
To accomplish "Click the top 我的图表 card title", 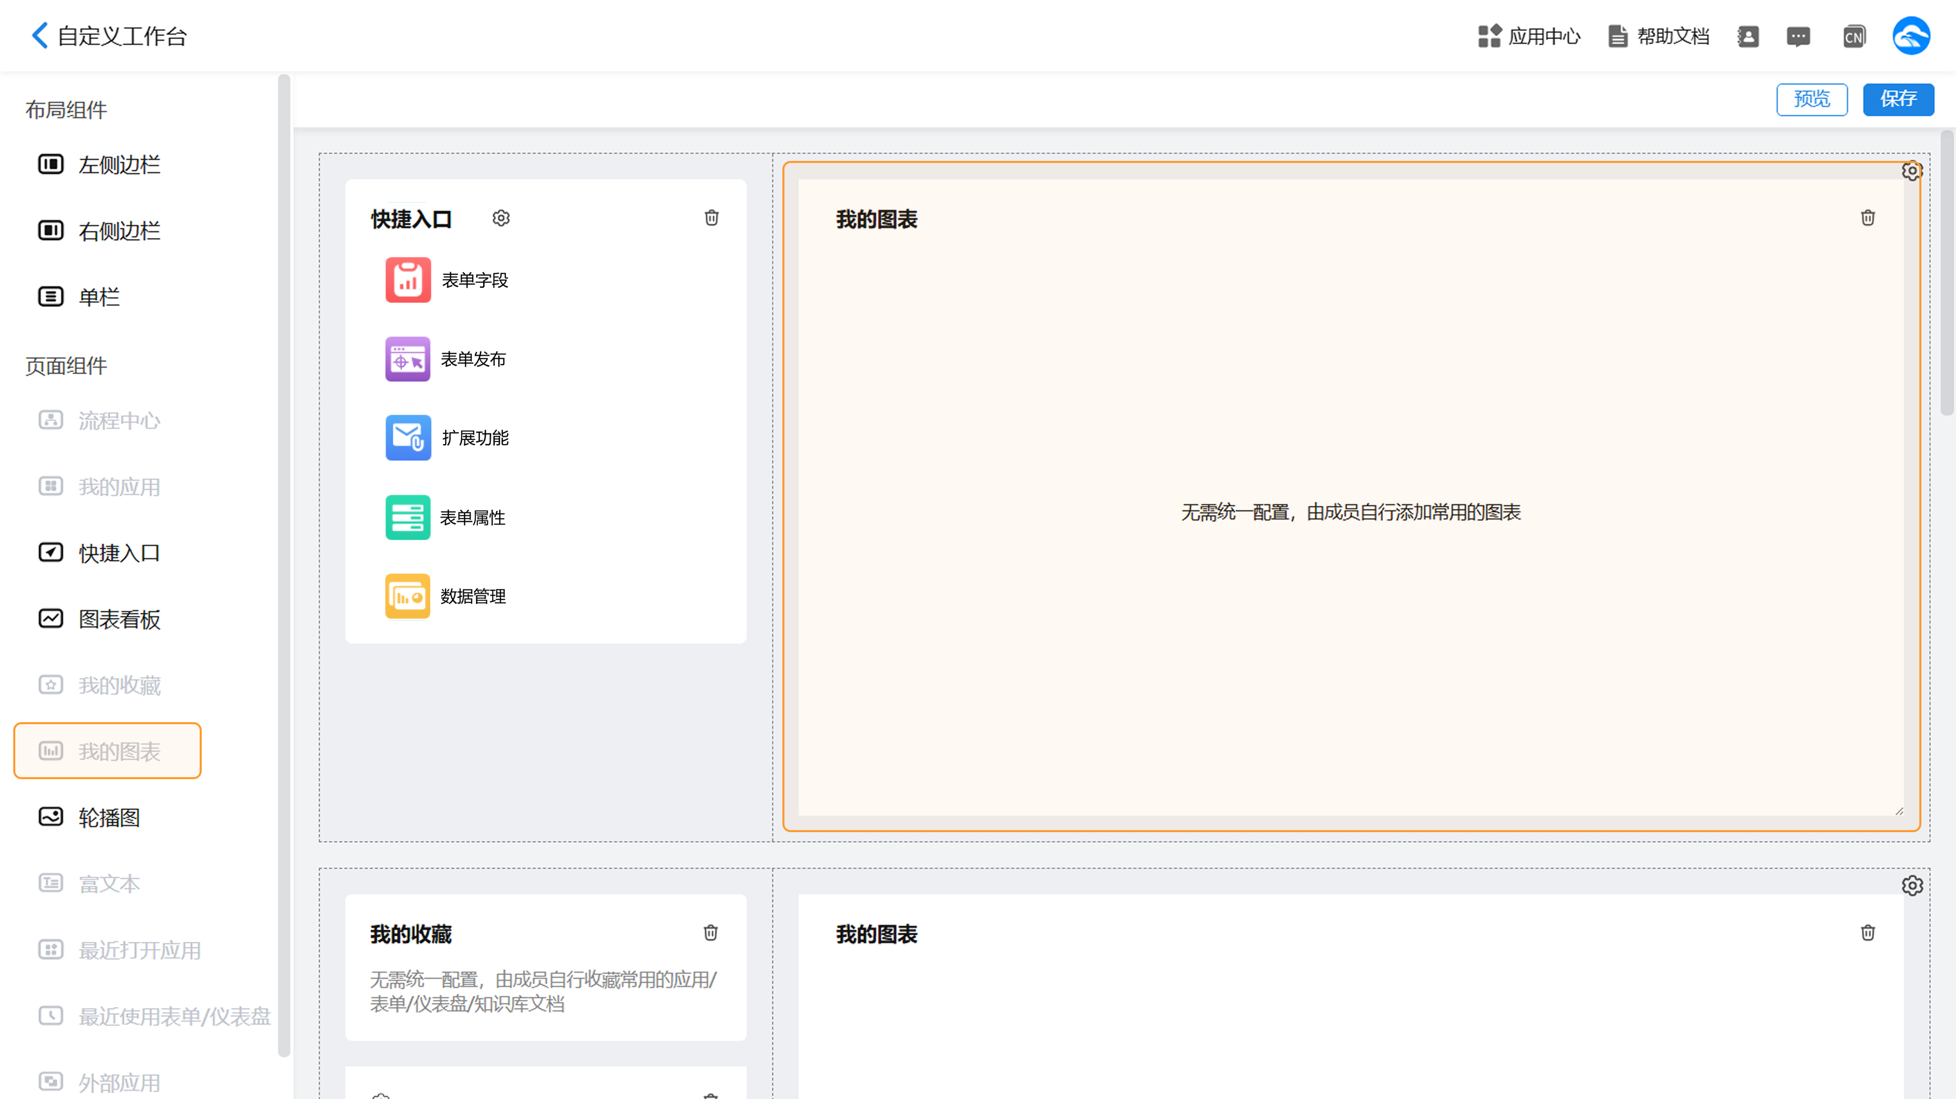I will [x=876, y=219].
